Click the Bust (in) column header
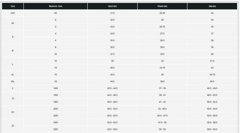 [x=112, y=6]
